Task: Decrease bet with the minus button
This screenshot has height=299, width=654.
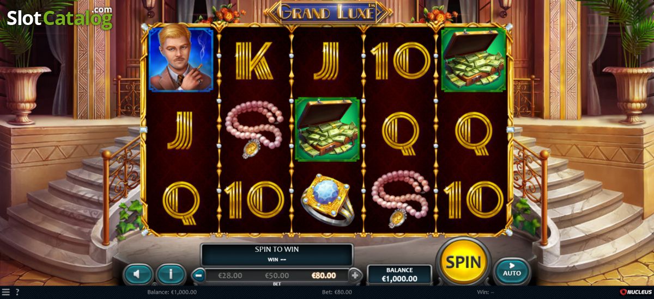Action: pos(199,275)
